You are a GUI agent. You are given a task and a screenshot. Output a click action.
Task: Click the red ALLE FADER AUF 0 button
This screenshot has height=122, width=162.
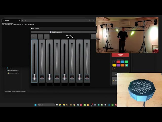coord(120,55)
